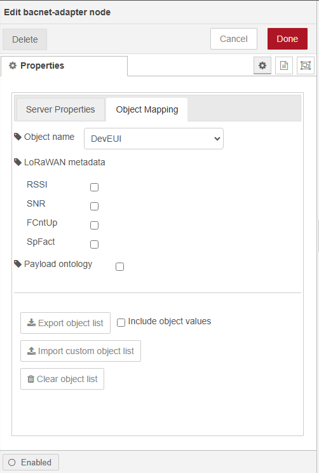Switch to Server Properties tab
This screenshot has width=319, height=473.
tap(60, 109)
